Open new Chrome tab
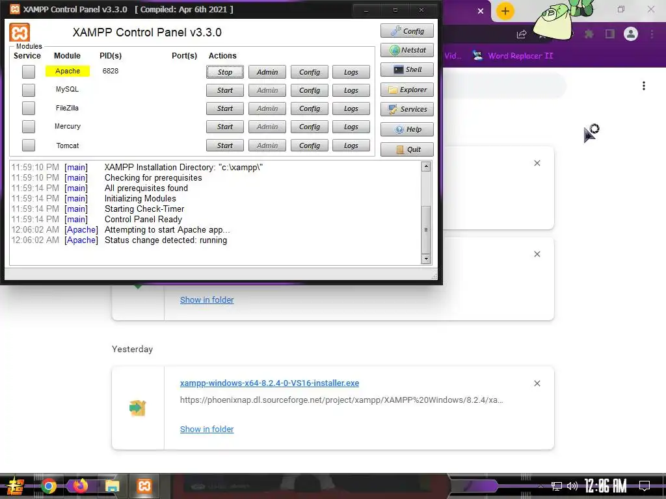Image resolution: width=666 pixels, height=499 pixels. [x=505, y=11]
